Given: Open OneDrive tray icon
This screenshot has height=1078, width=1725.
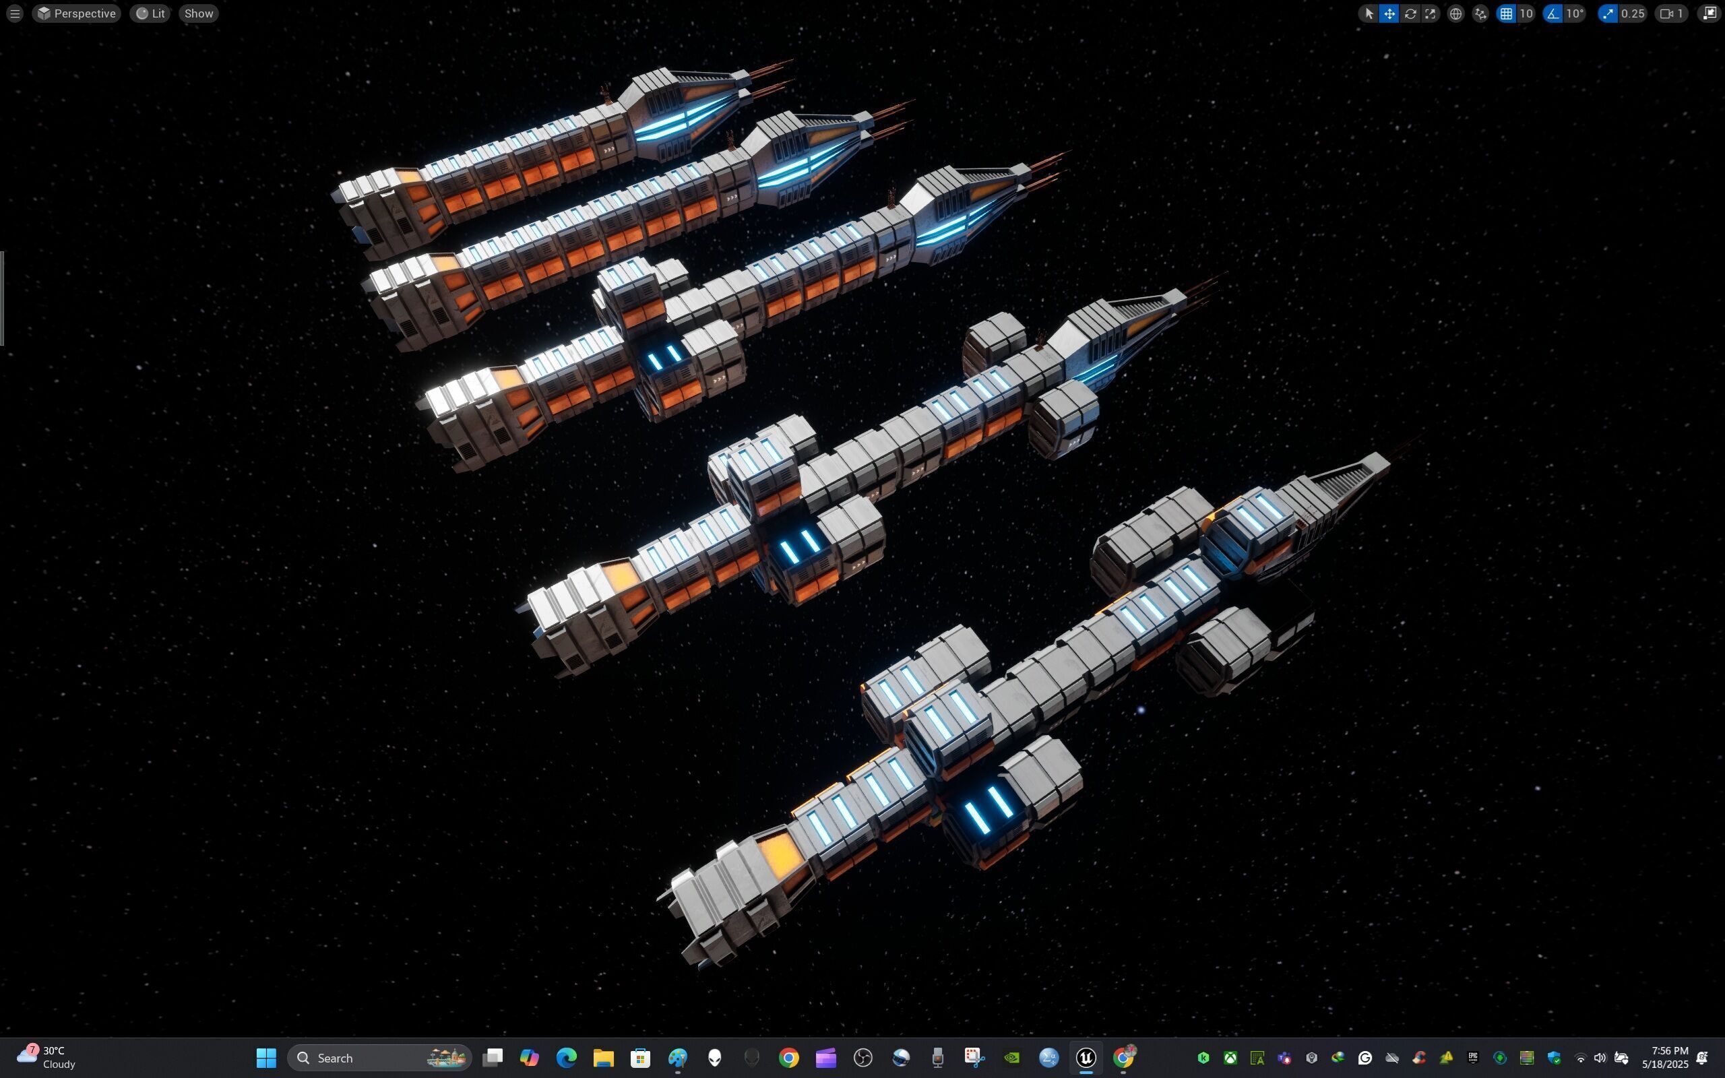Looking at the screenshot, I should [1391, 1058].
